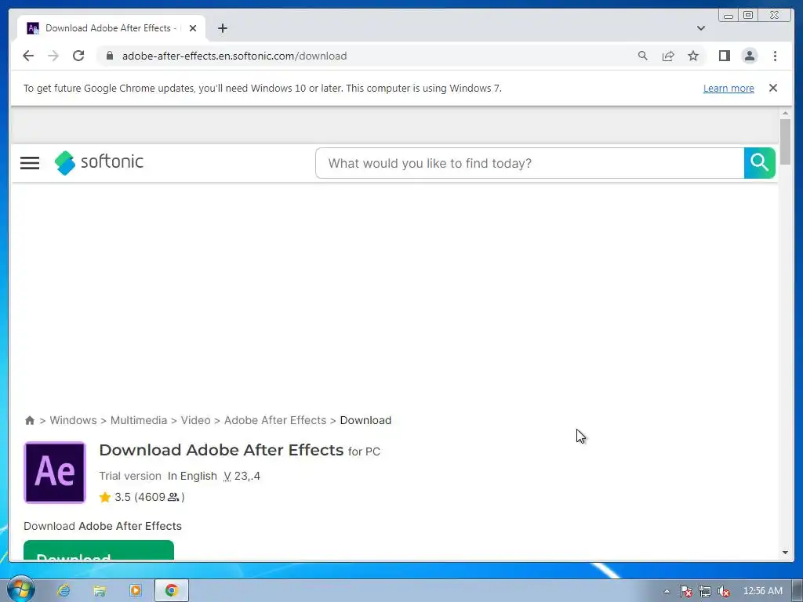Click the Trial version label
803x602 pixels.
pyautogui.click(x=130, y=476)
